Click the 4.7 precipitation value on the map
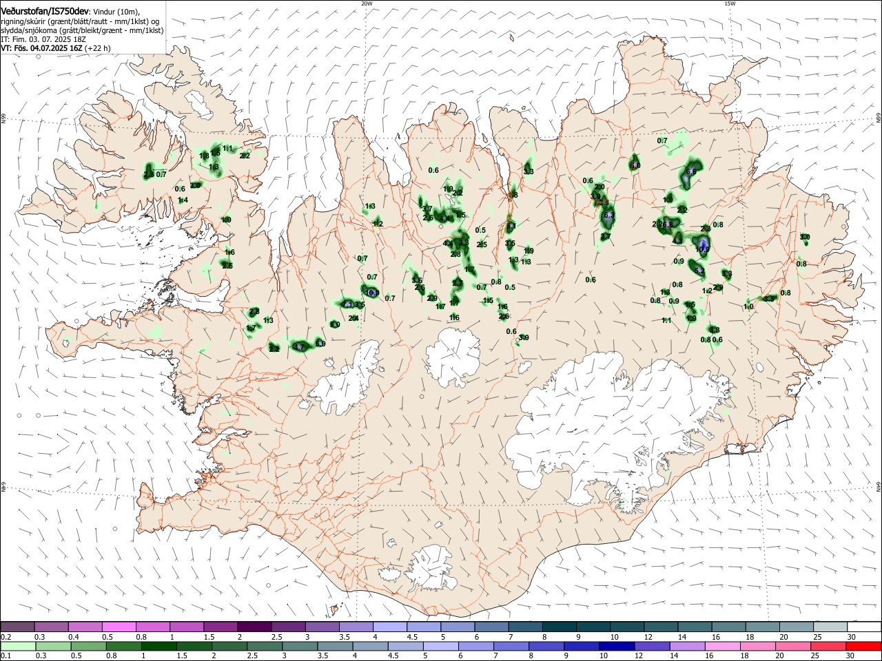 (x=299, y=348)
